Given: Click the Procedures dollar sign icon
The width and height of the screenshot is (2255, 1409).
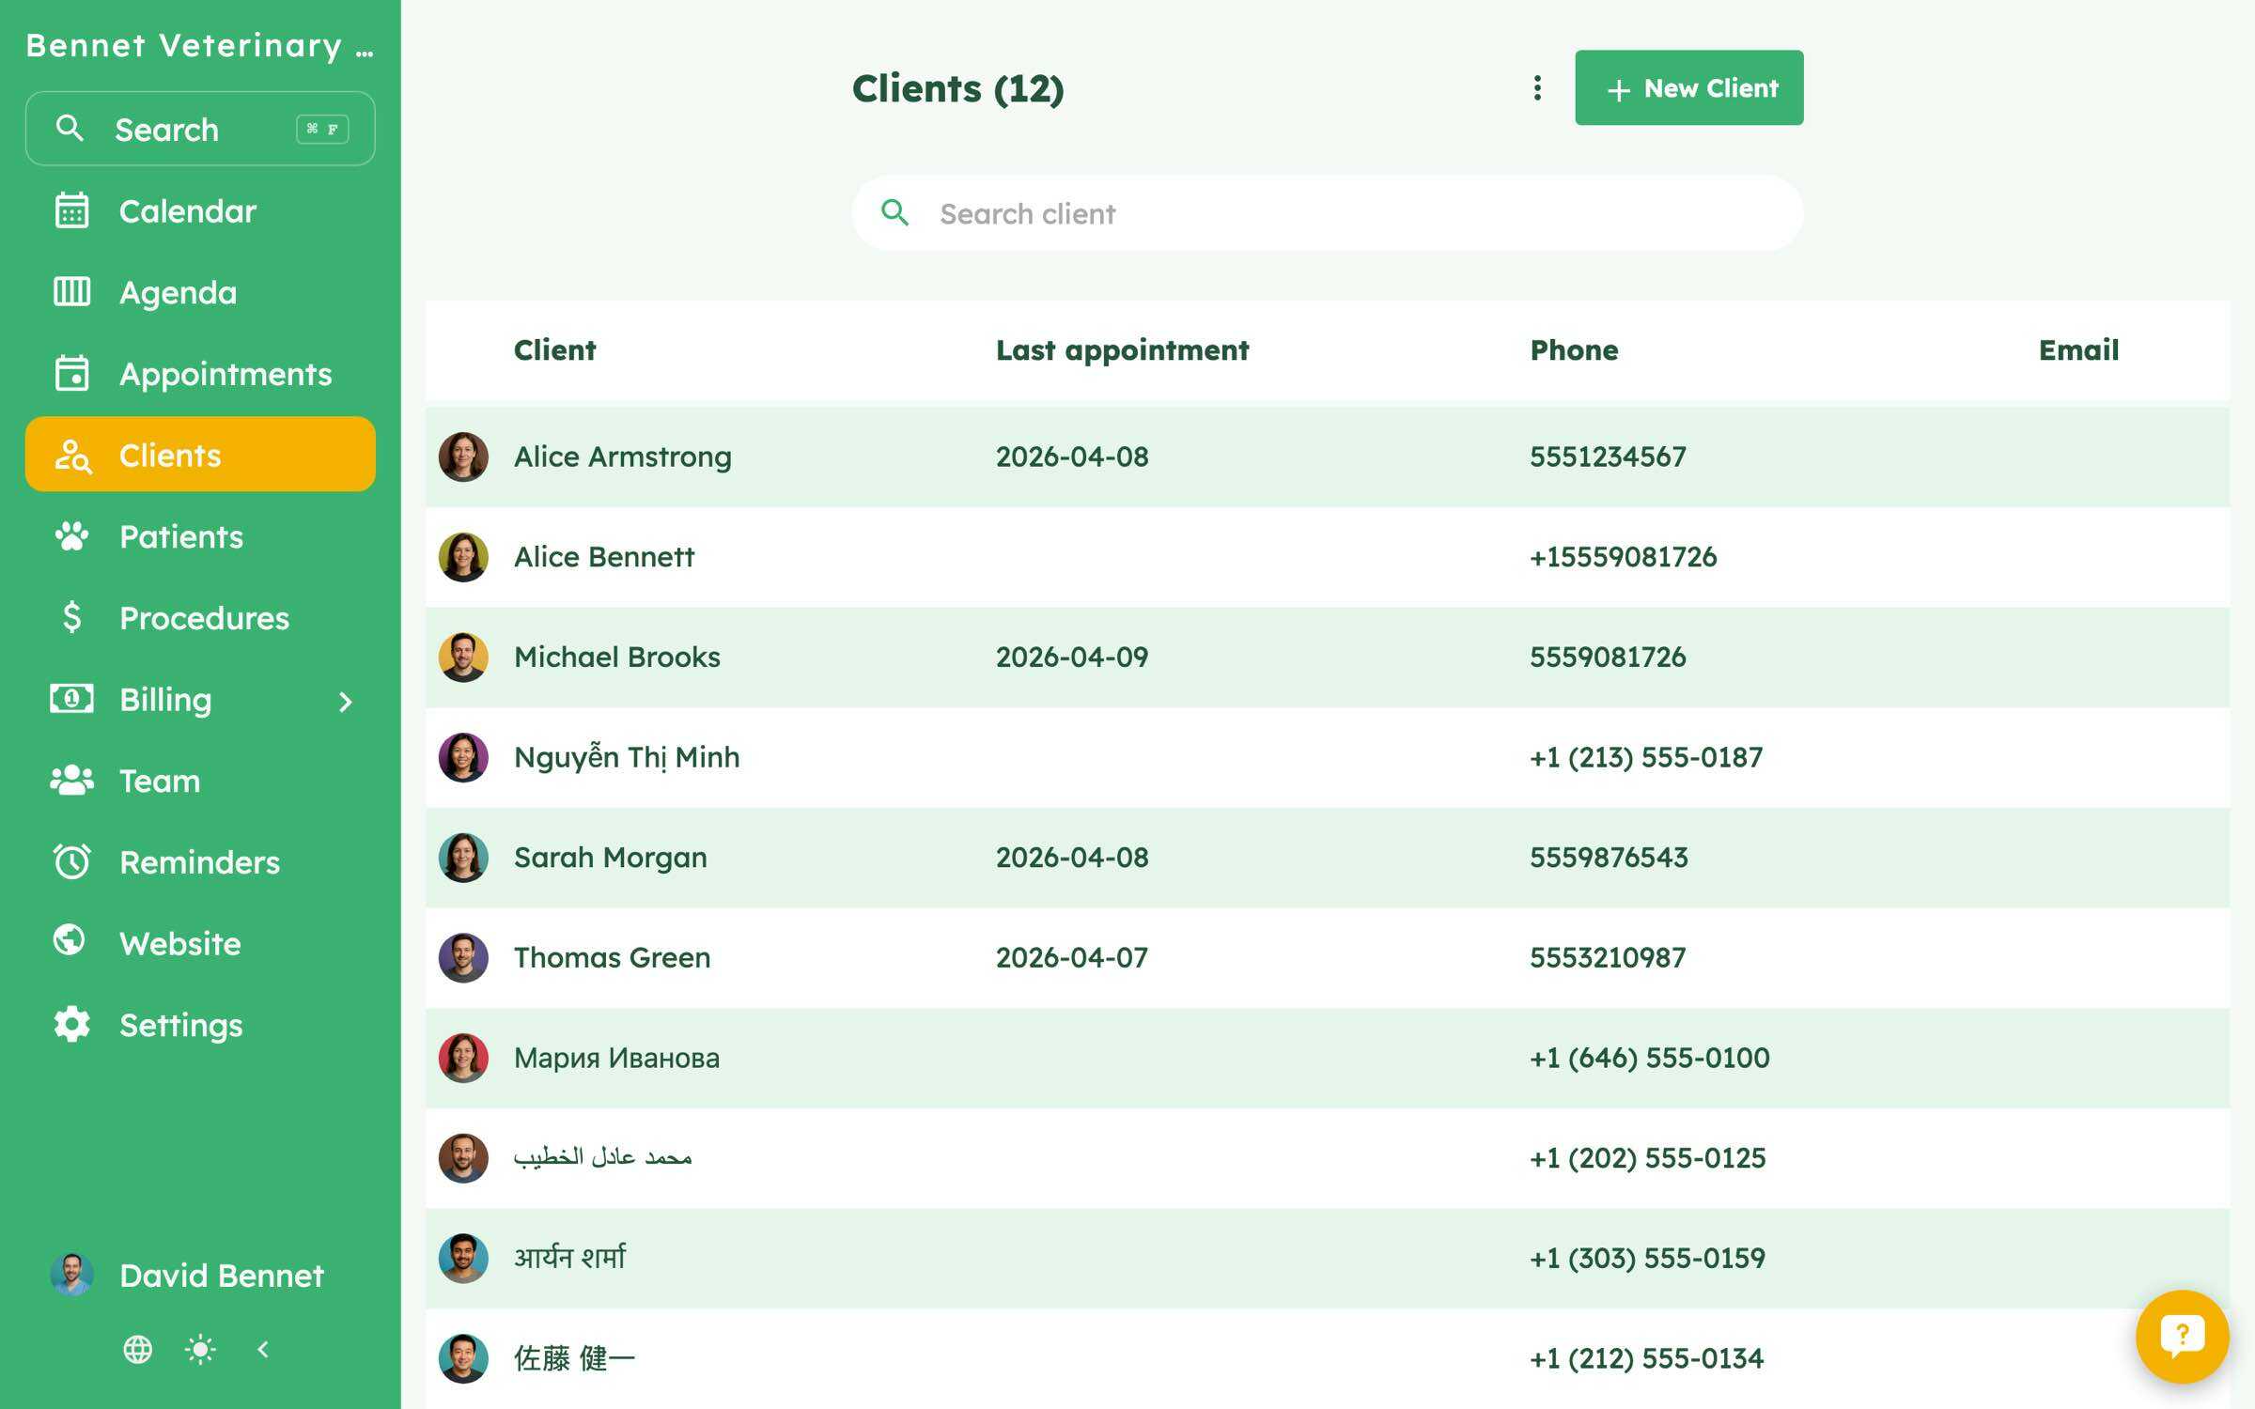Looking at the screenshot, I should click(71, 617).
